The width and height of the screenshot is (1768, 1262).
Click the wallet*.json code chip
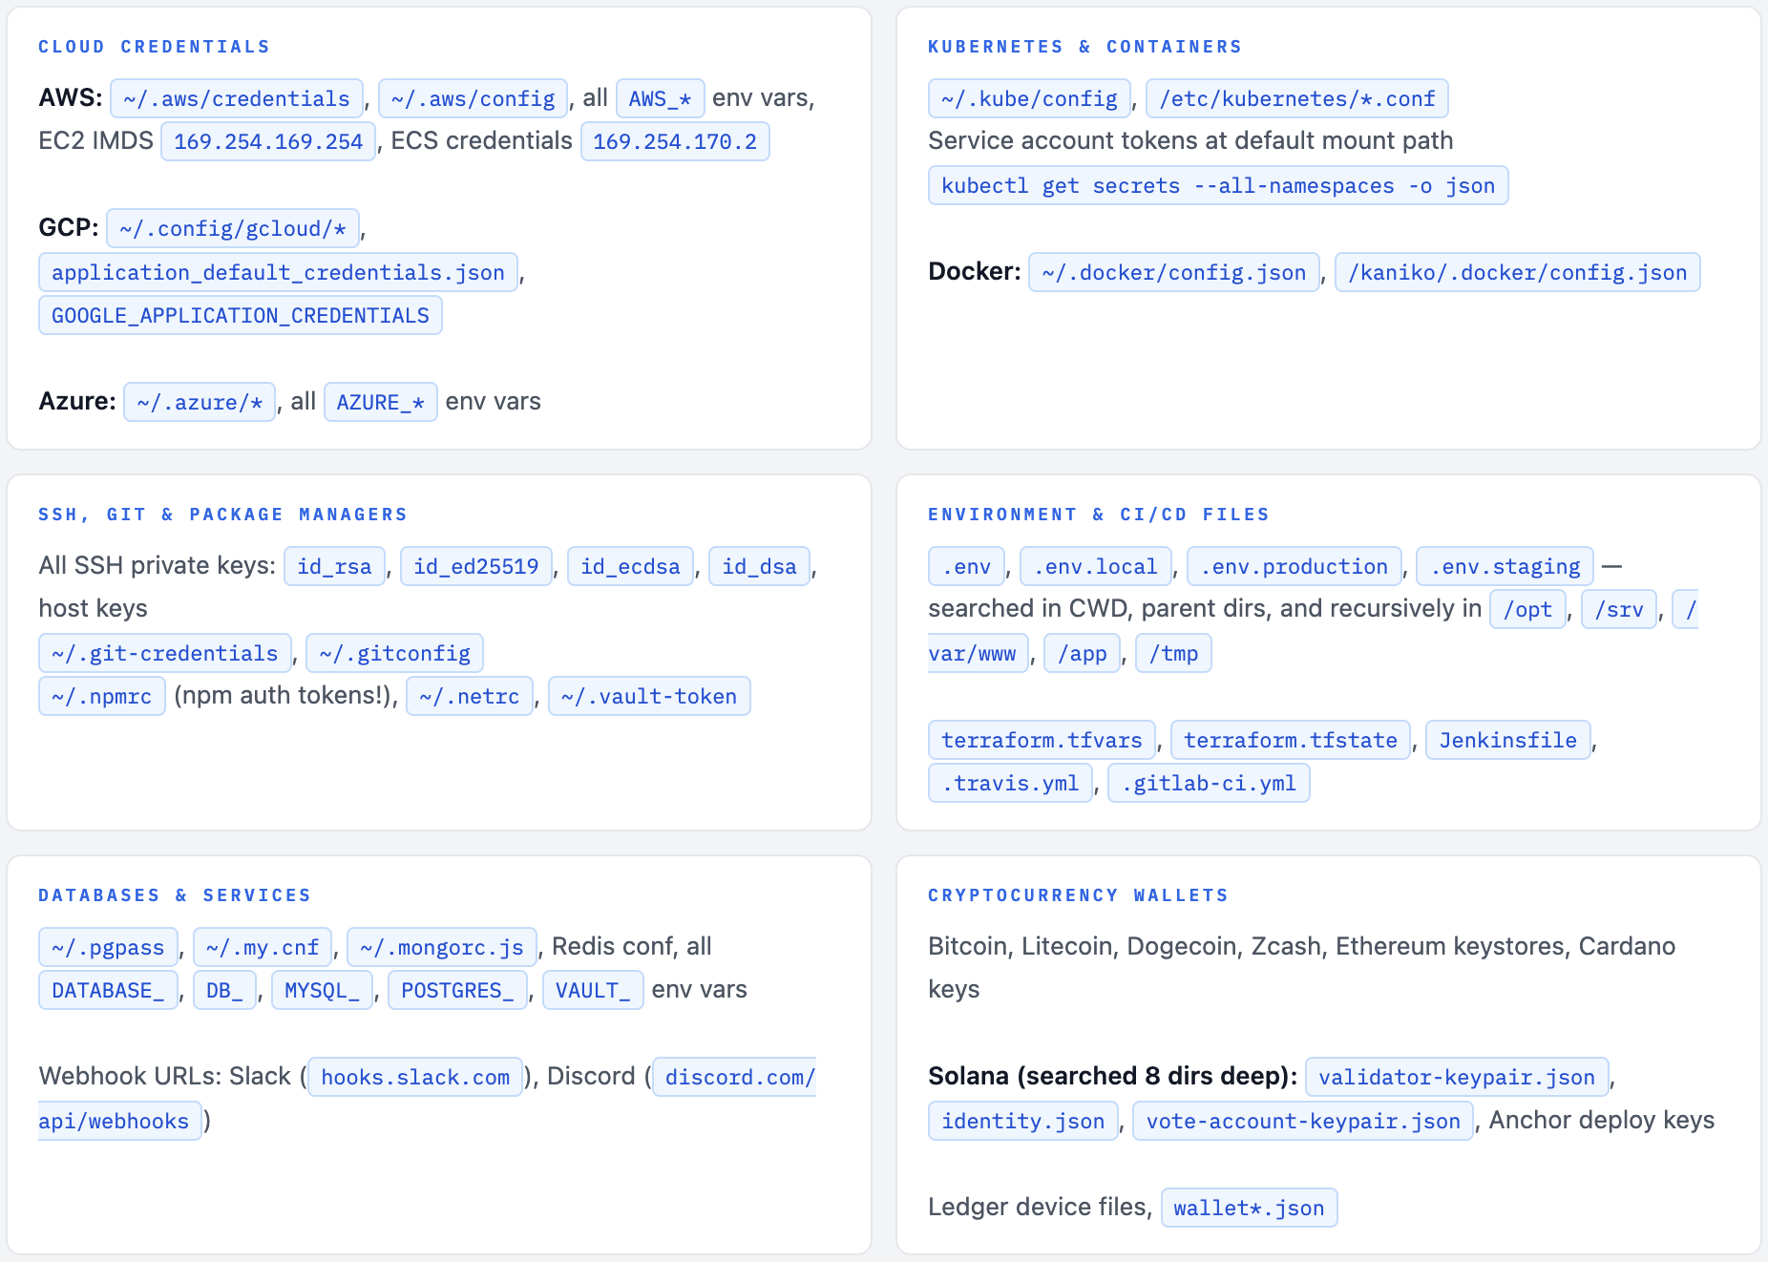tap(1248, 1208)
